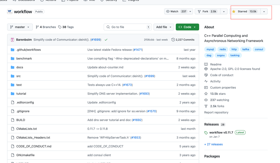This screenshot has width=280, height=163.
Task: Open the 13.5k stars link
Action: point(218,94)
